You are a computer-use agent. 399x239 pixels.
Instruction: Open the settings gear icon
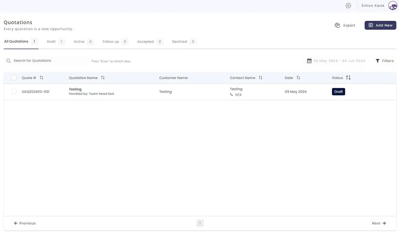point(348,6)
